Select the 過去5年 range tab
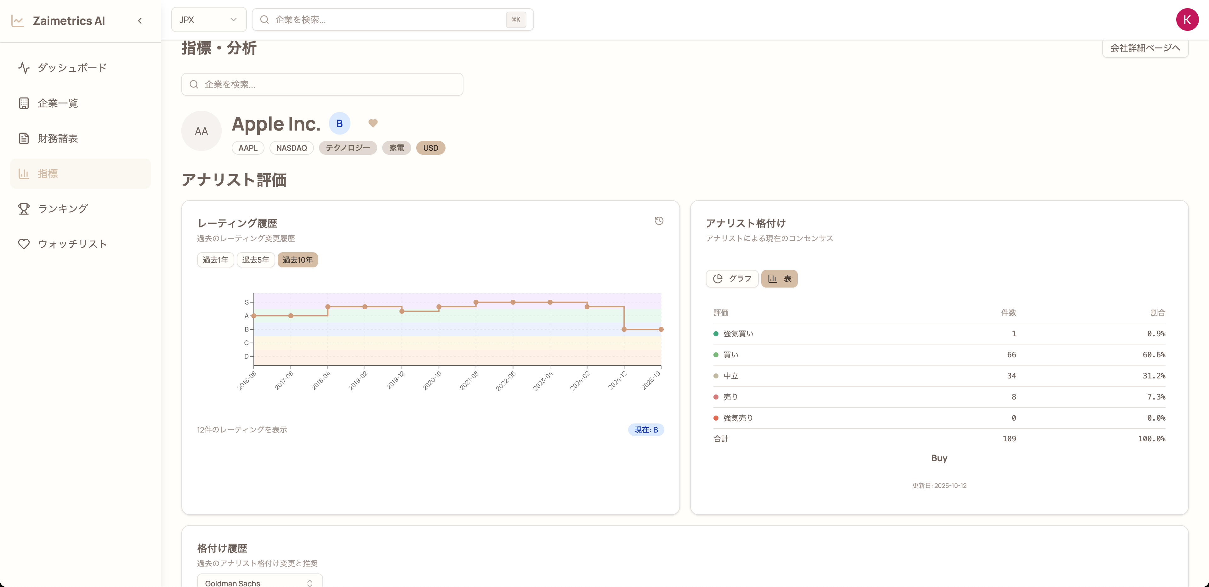The height and width of the screenshot is (587, 1209). 255,260
